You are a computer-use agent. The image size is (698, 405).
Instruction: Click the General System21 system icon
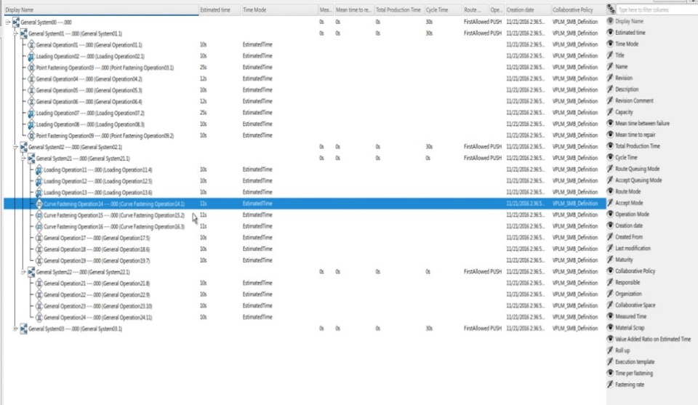coord(31,159)
